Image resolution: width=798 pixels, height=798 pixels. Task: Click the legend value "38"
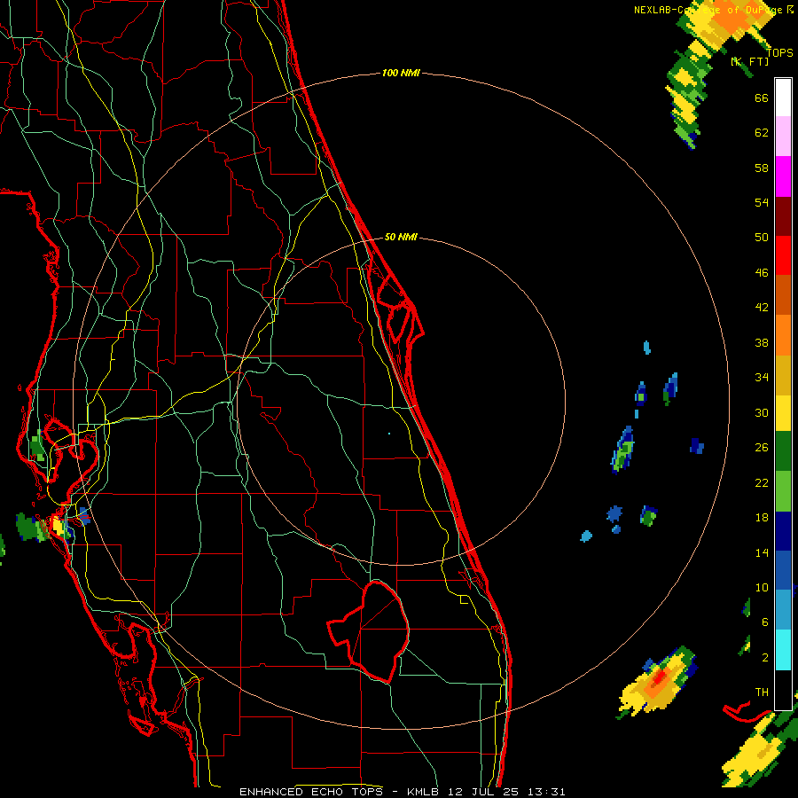click(x=762, y=342)
